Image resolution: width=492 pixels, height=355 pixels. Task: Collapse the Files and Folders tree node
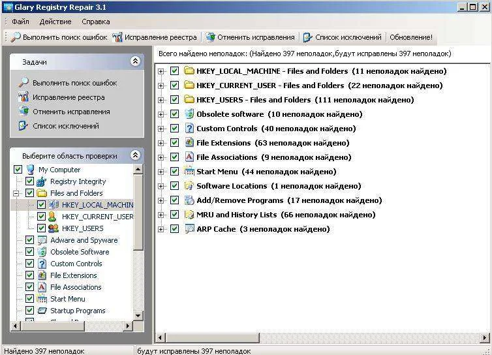click(x=16, y=193)
